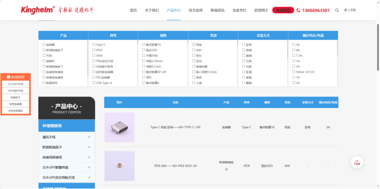Click 触点数量16 cell in Type-C row
The width and height of the screenshot is (380, 189).
click(x=267, y=127)
